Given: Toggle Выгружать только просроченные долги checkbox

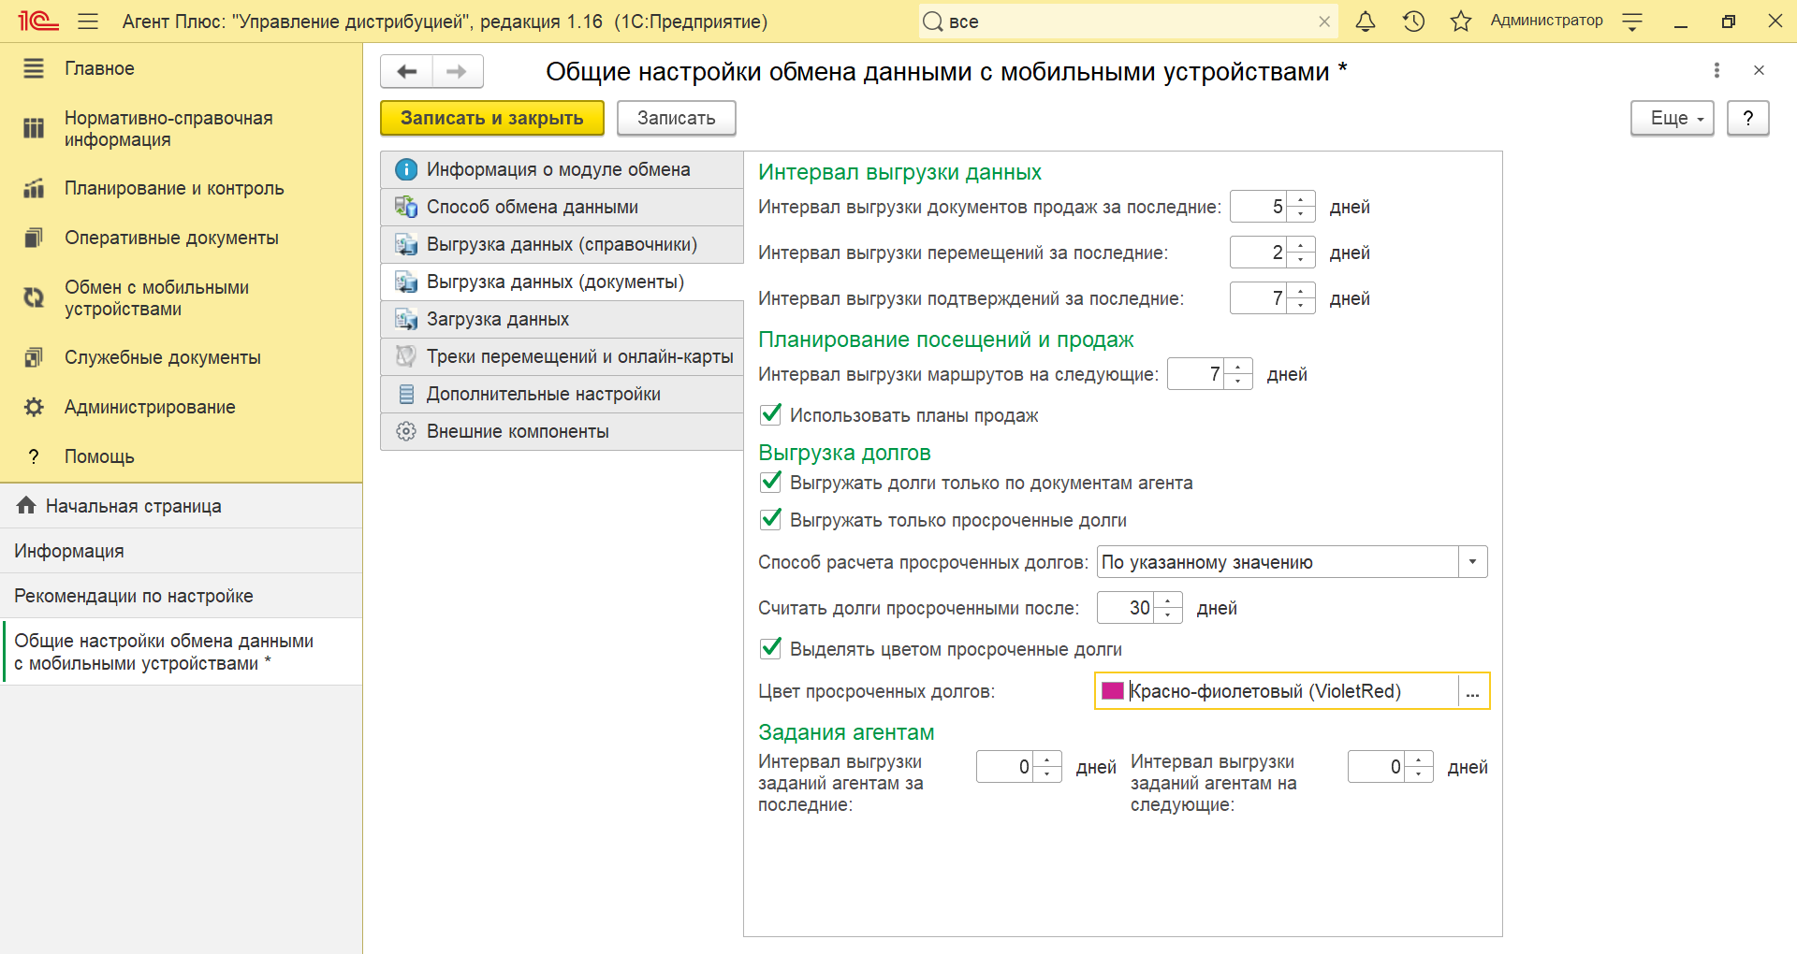Looking at the screenshot, I should coord(771,519).
